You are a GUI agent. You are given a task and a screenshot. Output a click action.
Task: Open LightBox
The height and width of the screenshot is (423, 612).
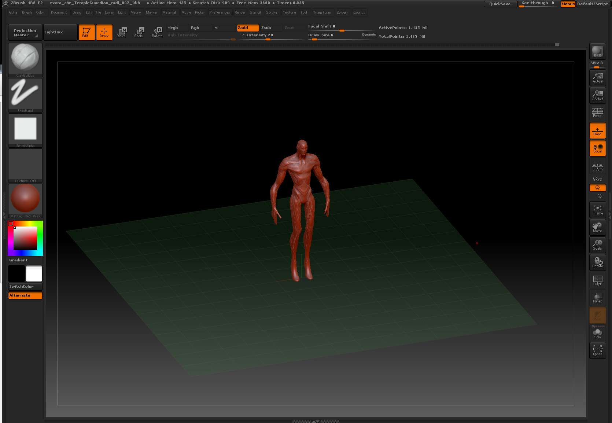click(x=60, y=32)
